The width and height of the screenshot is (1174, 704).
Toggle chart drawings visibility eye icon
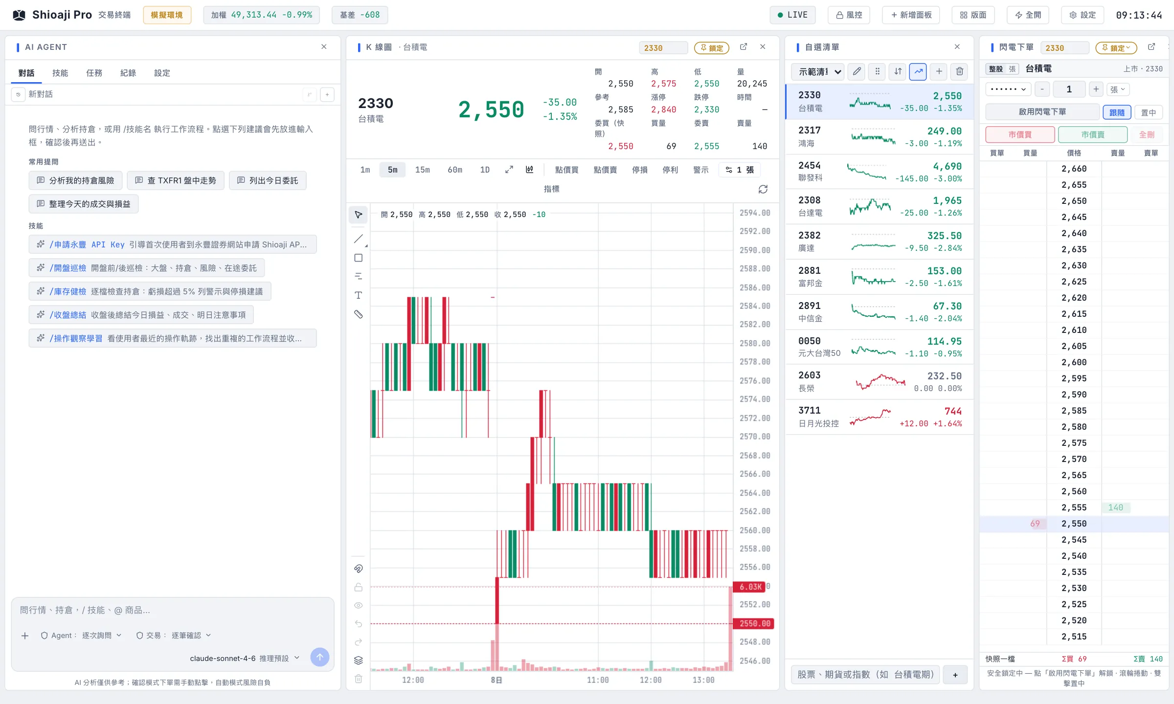(x=358, y=605)
